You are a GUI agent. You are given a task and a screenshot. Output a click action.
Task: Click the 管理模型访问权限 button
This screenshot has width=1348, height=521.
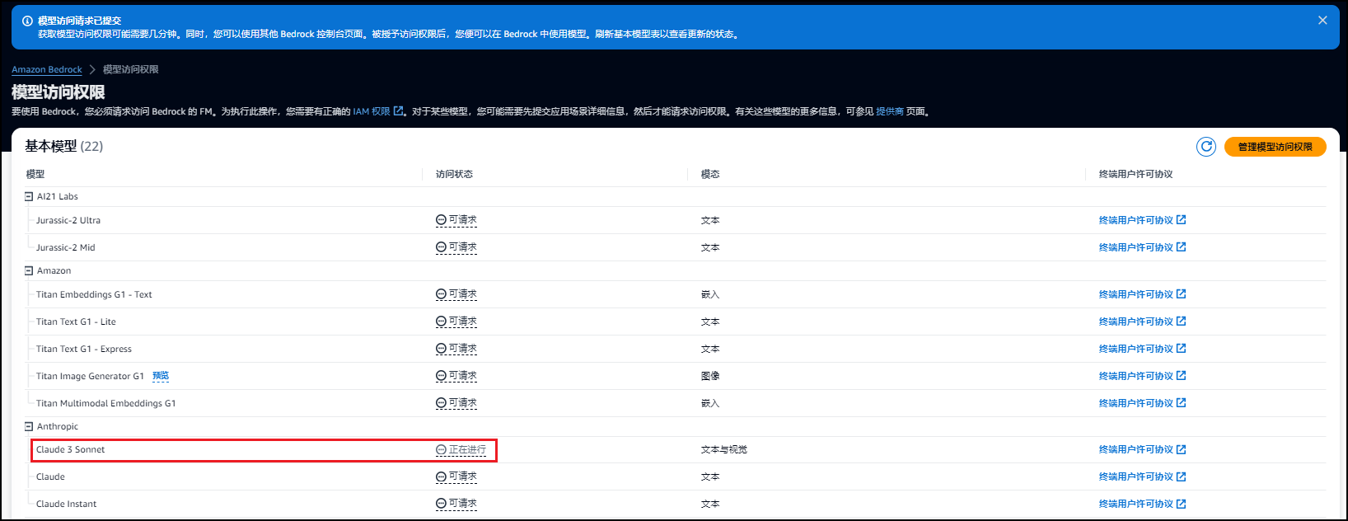click(1275, 147)
